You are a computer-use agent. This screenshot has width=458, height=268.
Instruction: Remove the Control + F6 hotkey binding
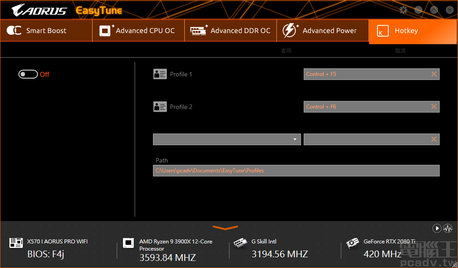pyautogui.click(x=433, y=107)
